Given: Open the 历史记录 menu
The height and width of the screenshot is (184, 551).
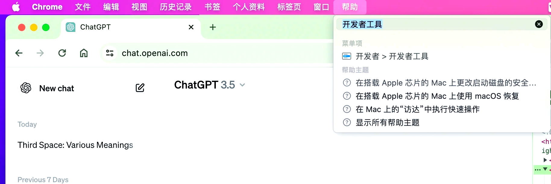Looking at the screenshot, I should pos(176,7).
